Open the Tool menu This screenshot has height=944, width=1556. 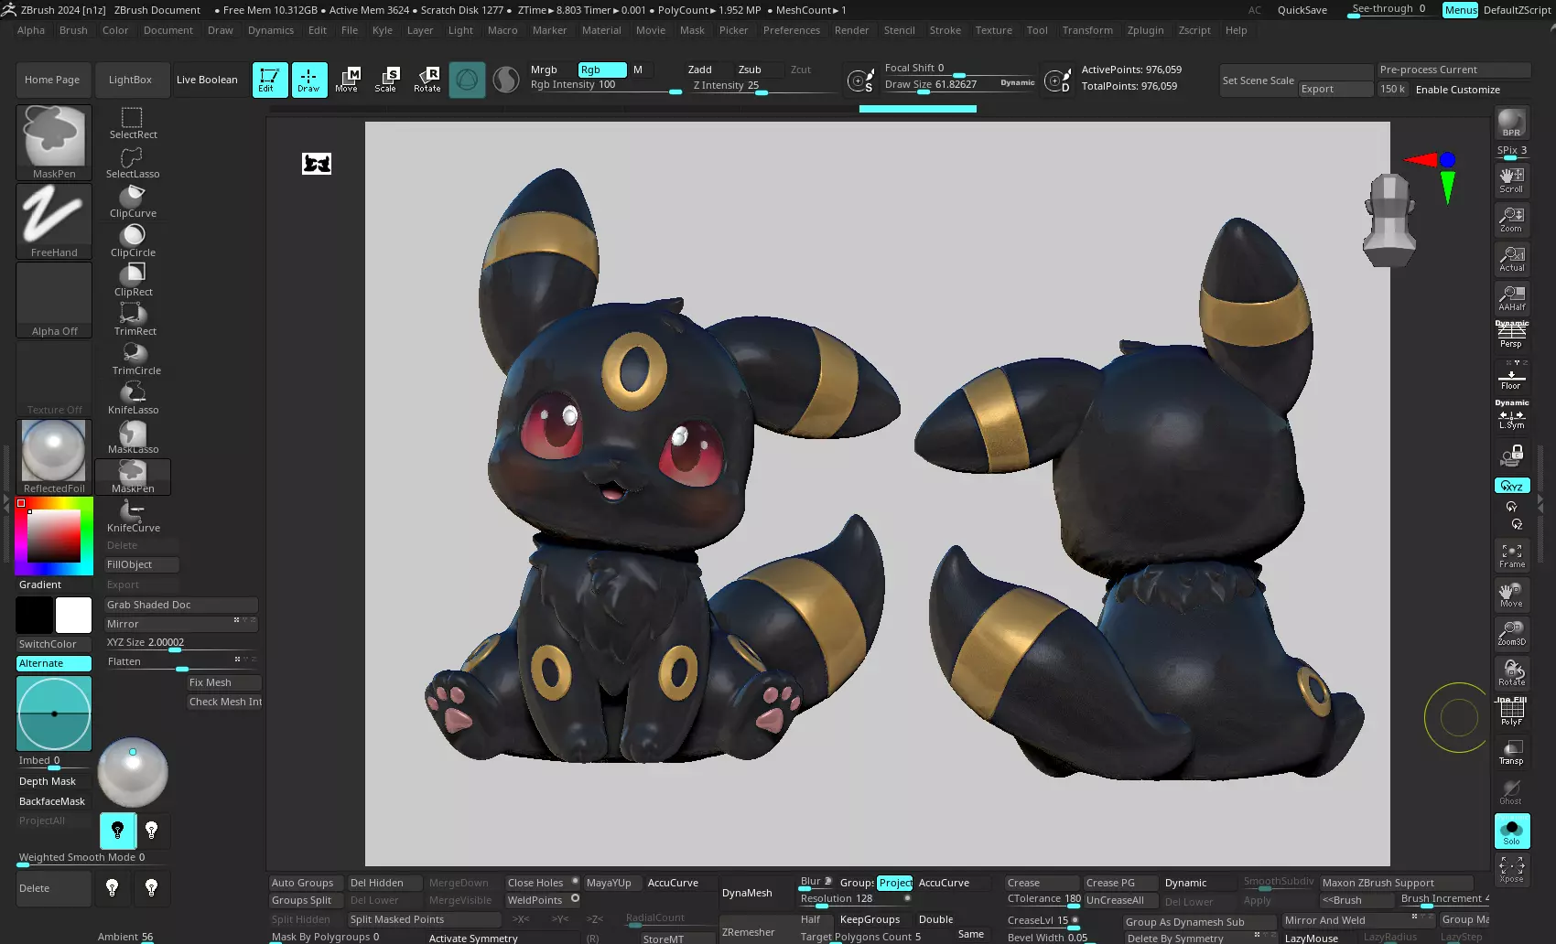(1037, 30)
